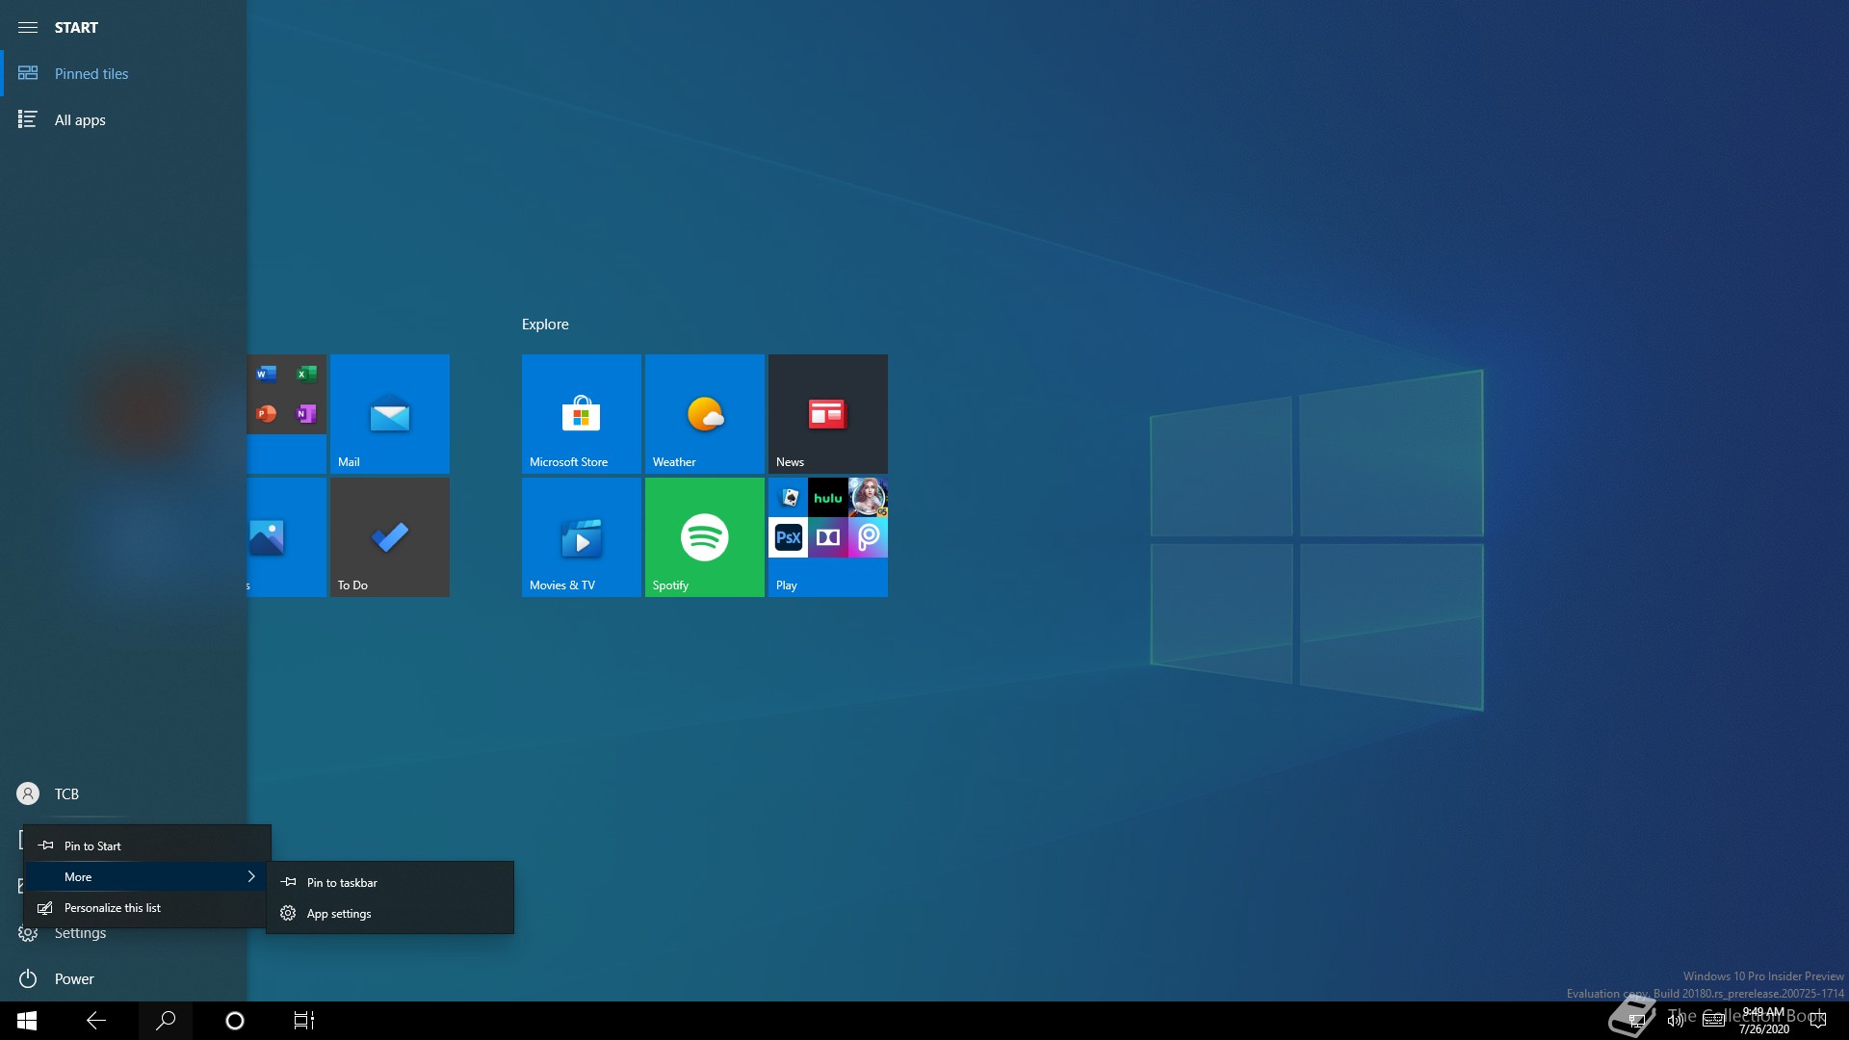1849x1040 pixels.
Task: Switch to the All apps list
Action: tap(123, 119)
